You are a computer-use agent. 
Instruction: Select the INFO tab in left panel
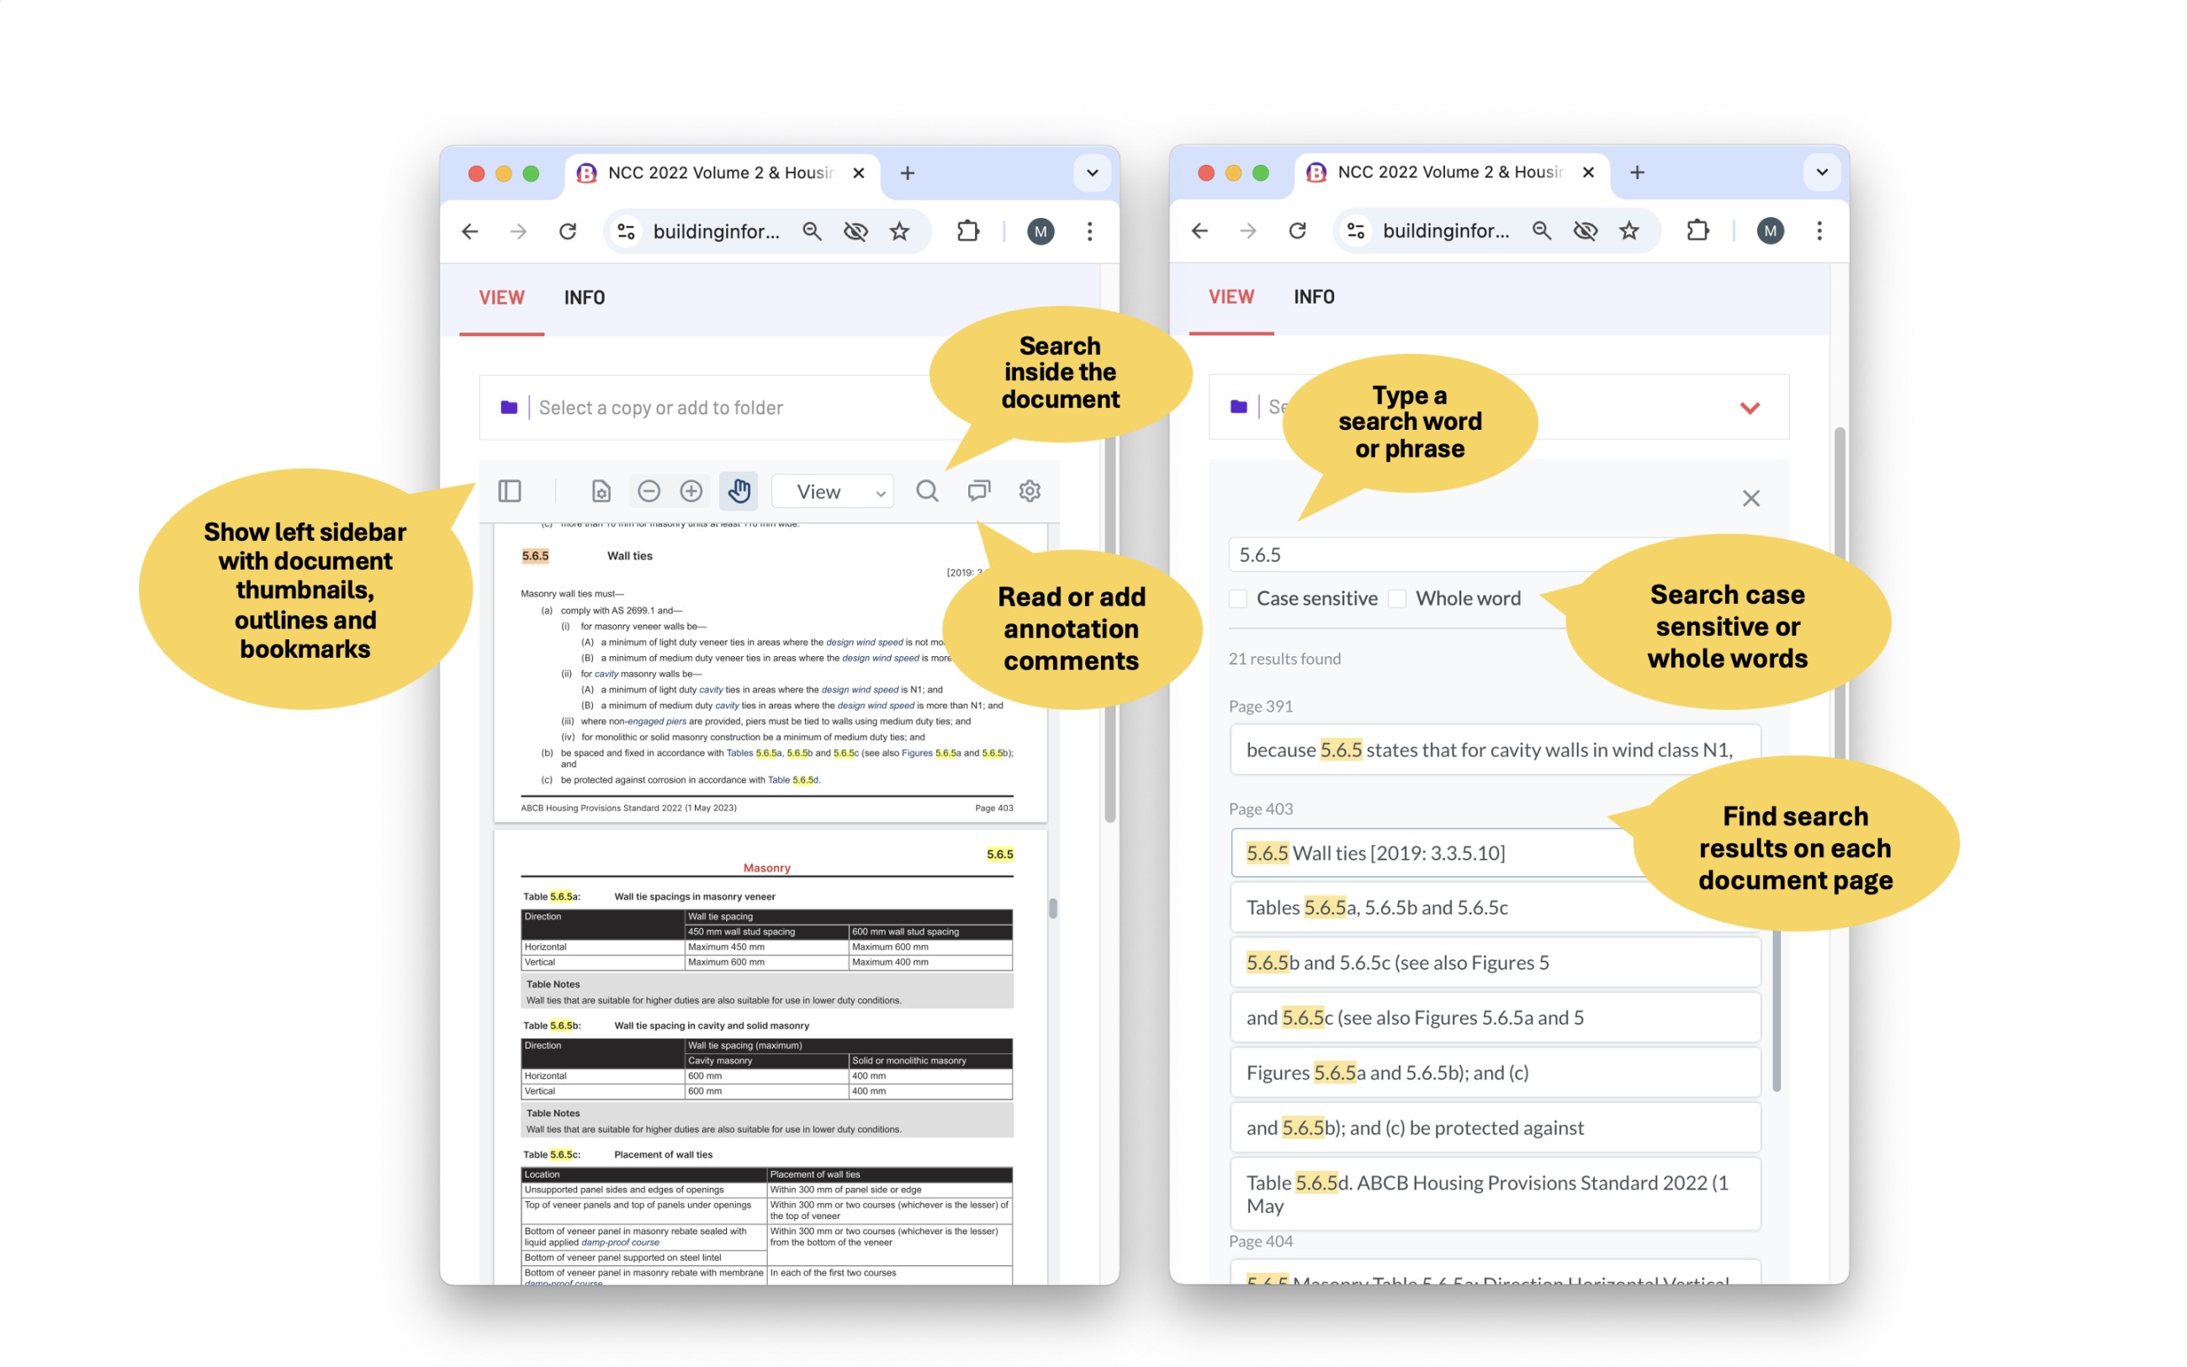[x=584, y=296]
